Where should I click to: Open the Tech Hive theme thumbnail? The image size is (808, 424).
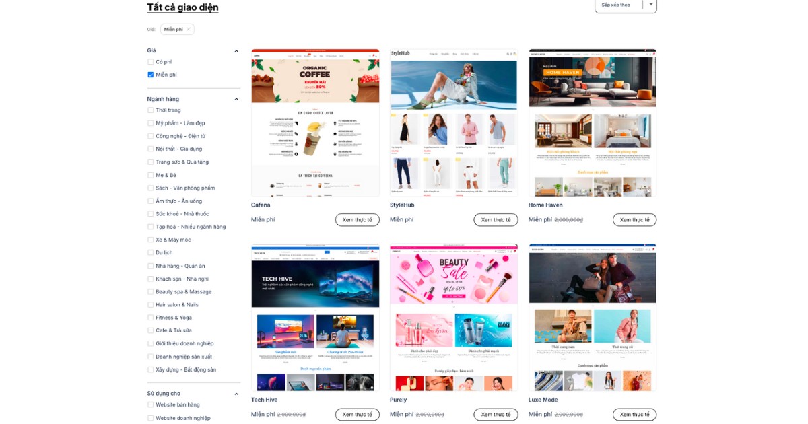point(315,316)
